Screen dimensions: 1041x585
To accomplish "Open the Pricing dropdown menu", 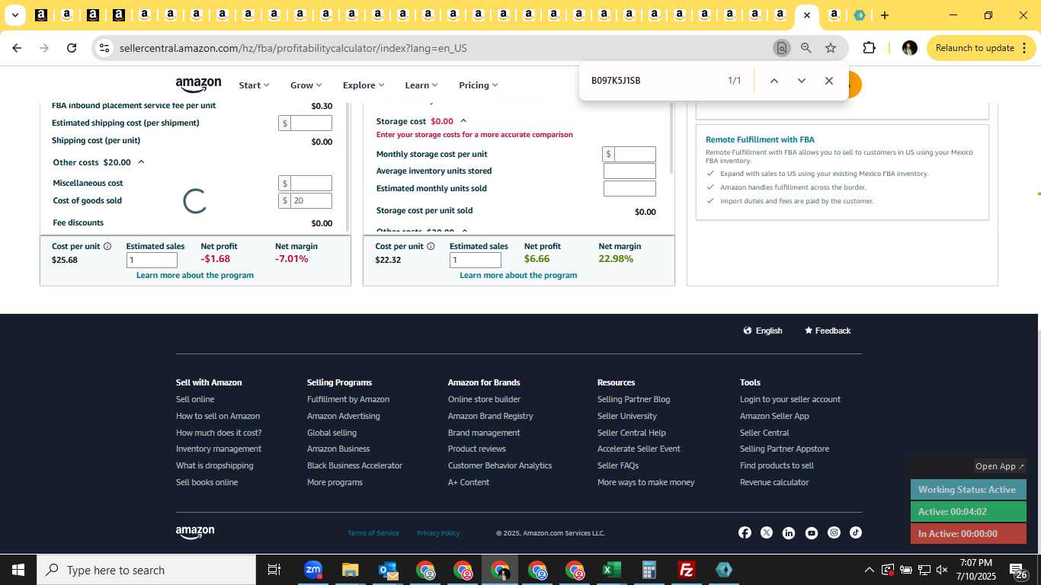I will click(x=478, y=85).
